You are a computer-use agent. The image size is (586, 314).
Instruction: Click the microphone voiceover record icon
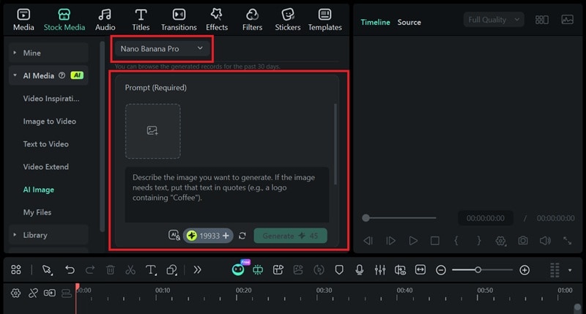pyautogui.click(x=360, y=269)
